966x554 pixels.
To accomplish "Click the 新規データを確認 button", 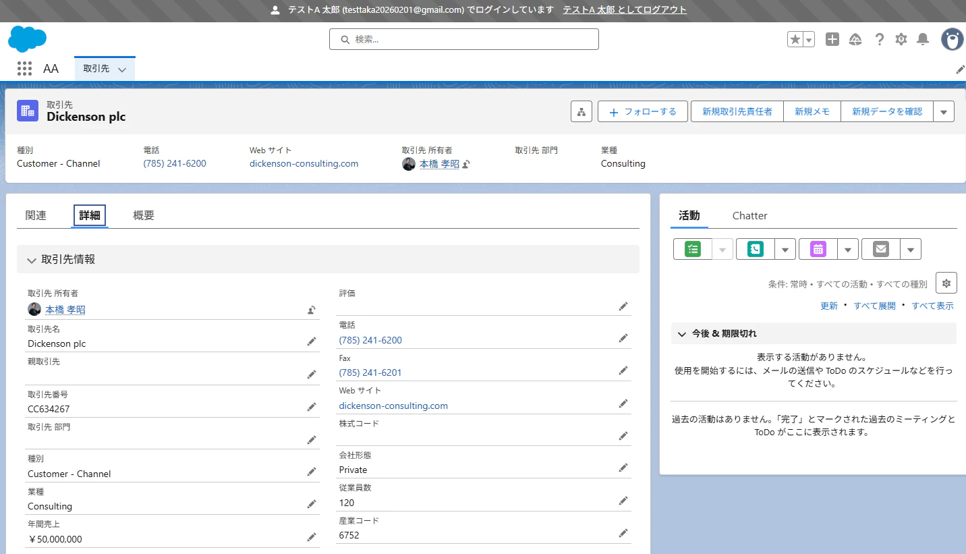I will [x=887, y=112].
